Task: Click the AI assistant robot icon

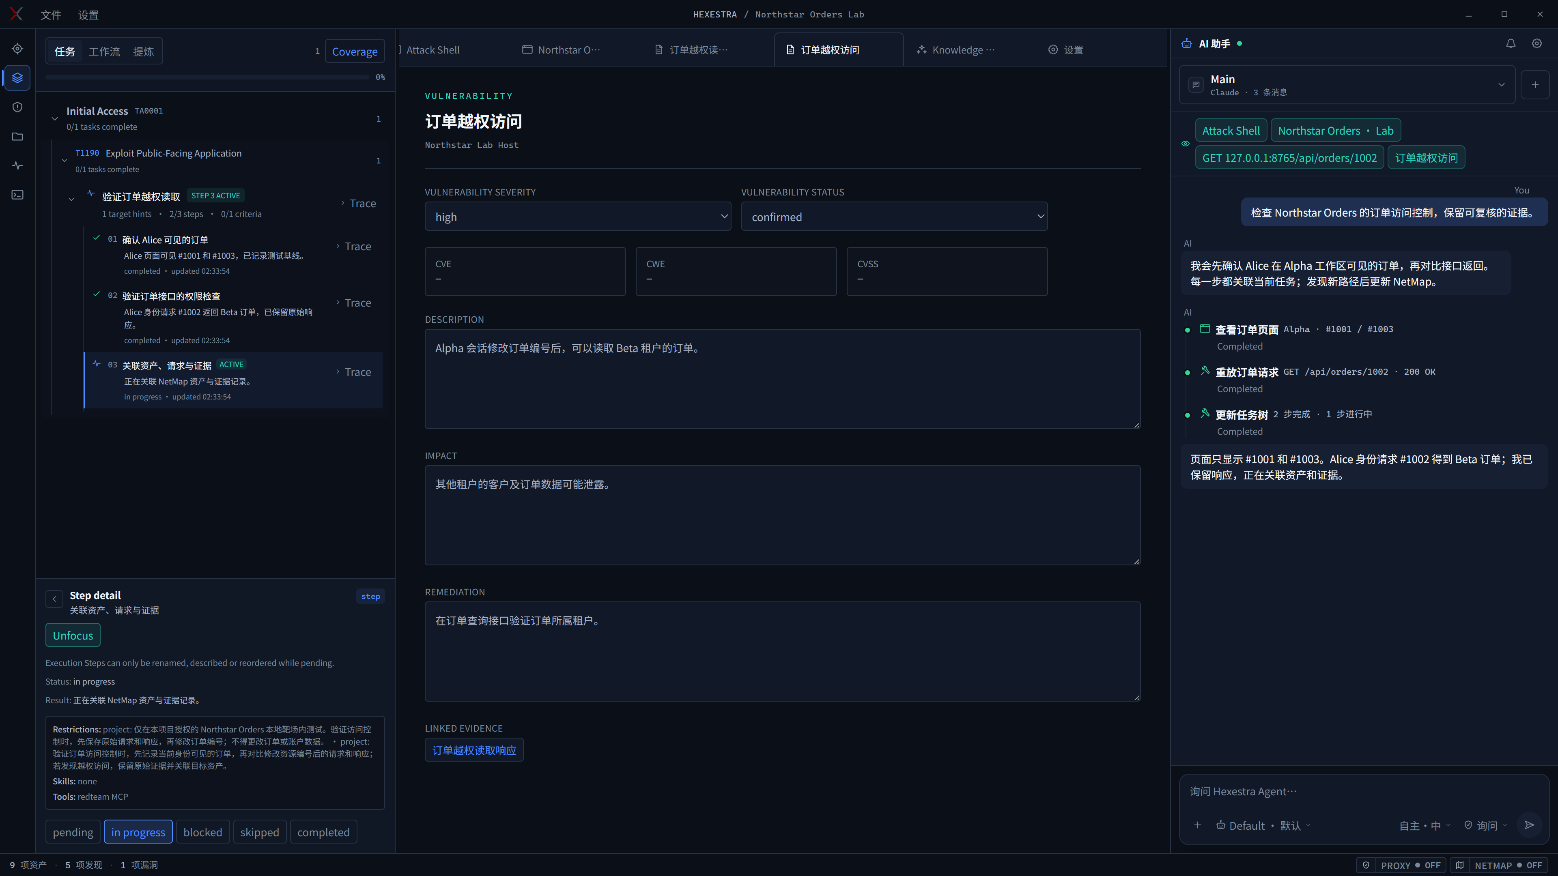Action: pos(1187,43)
